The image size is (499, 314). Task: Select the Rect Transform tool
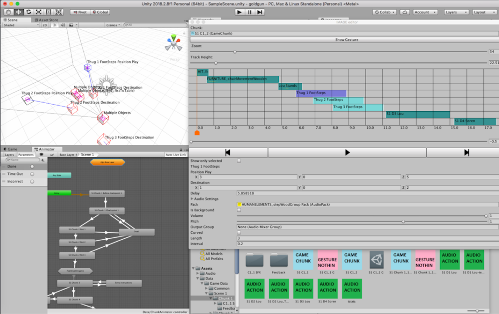[49, 12]
